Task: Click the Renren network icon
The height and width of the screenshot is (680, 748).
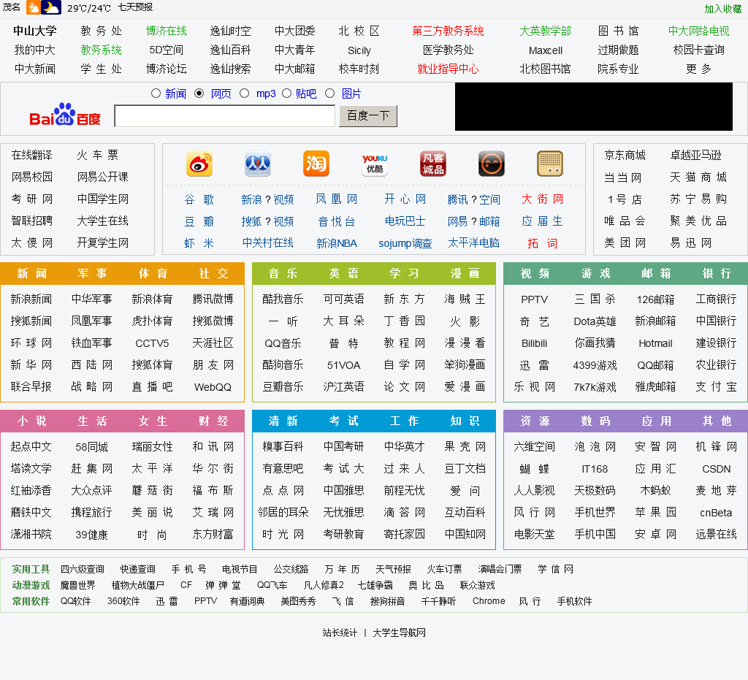Action: 258,164
